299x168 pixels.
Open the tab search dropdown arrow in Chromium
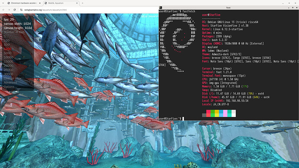[3, 3]
